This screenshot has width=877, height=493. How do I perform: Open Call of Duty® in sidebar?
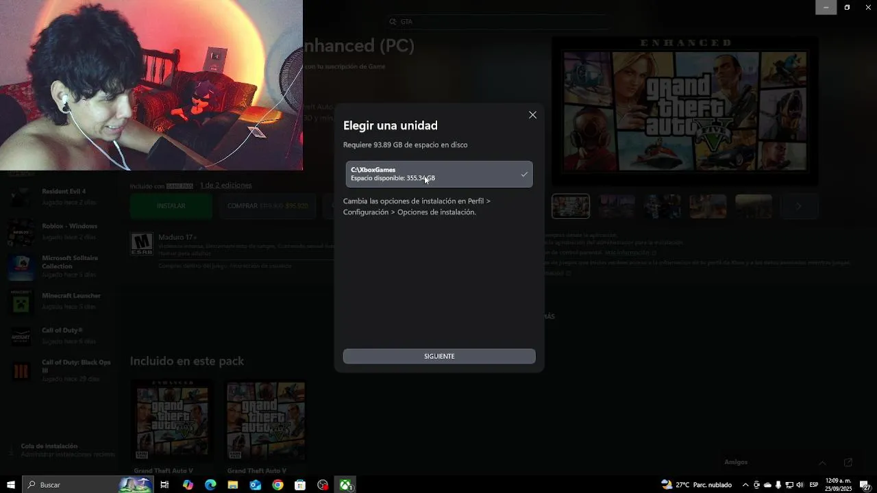(62, 336)
